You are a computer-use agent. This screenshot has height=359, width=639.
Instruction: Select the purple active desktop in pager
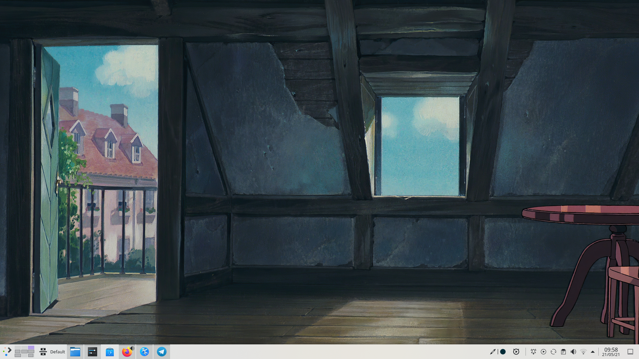coord(31,348)
